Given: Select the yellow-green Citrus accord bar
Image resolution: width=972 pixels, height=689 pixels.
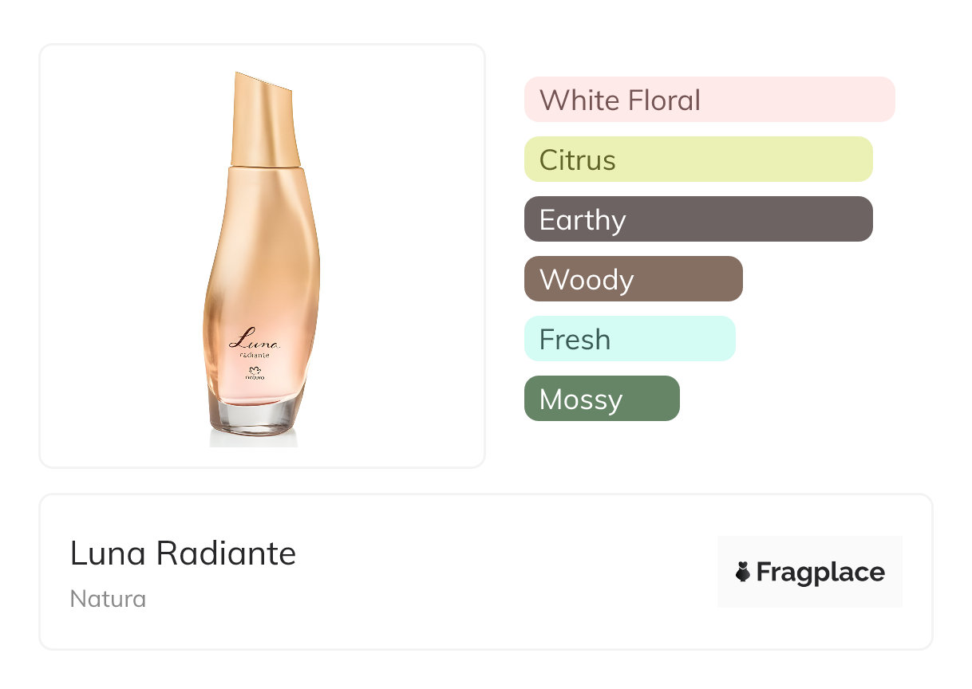Looking at the screenshot, I should (697, 159).
